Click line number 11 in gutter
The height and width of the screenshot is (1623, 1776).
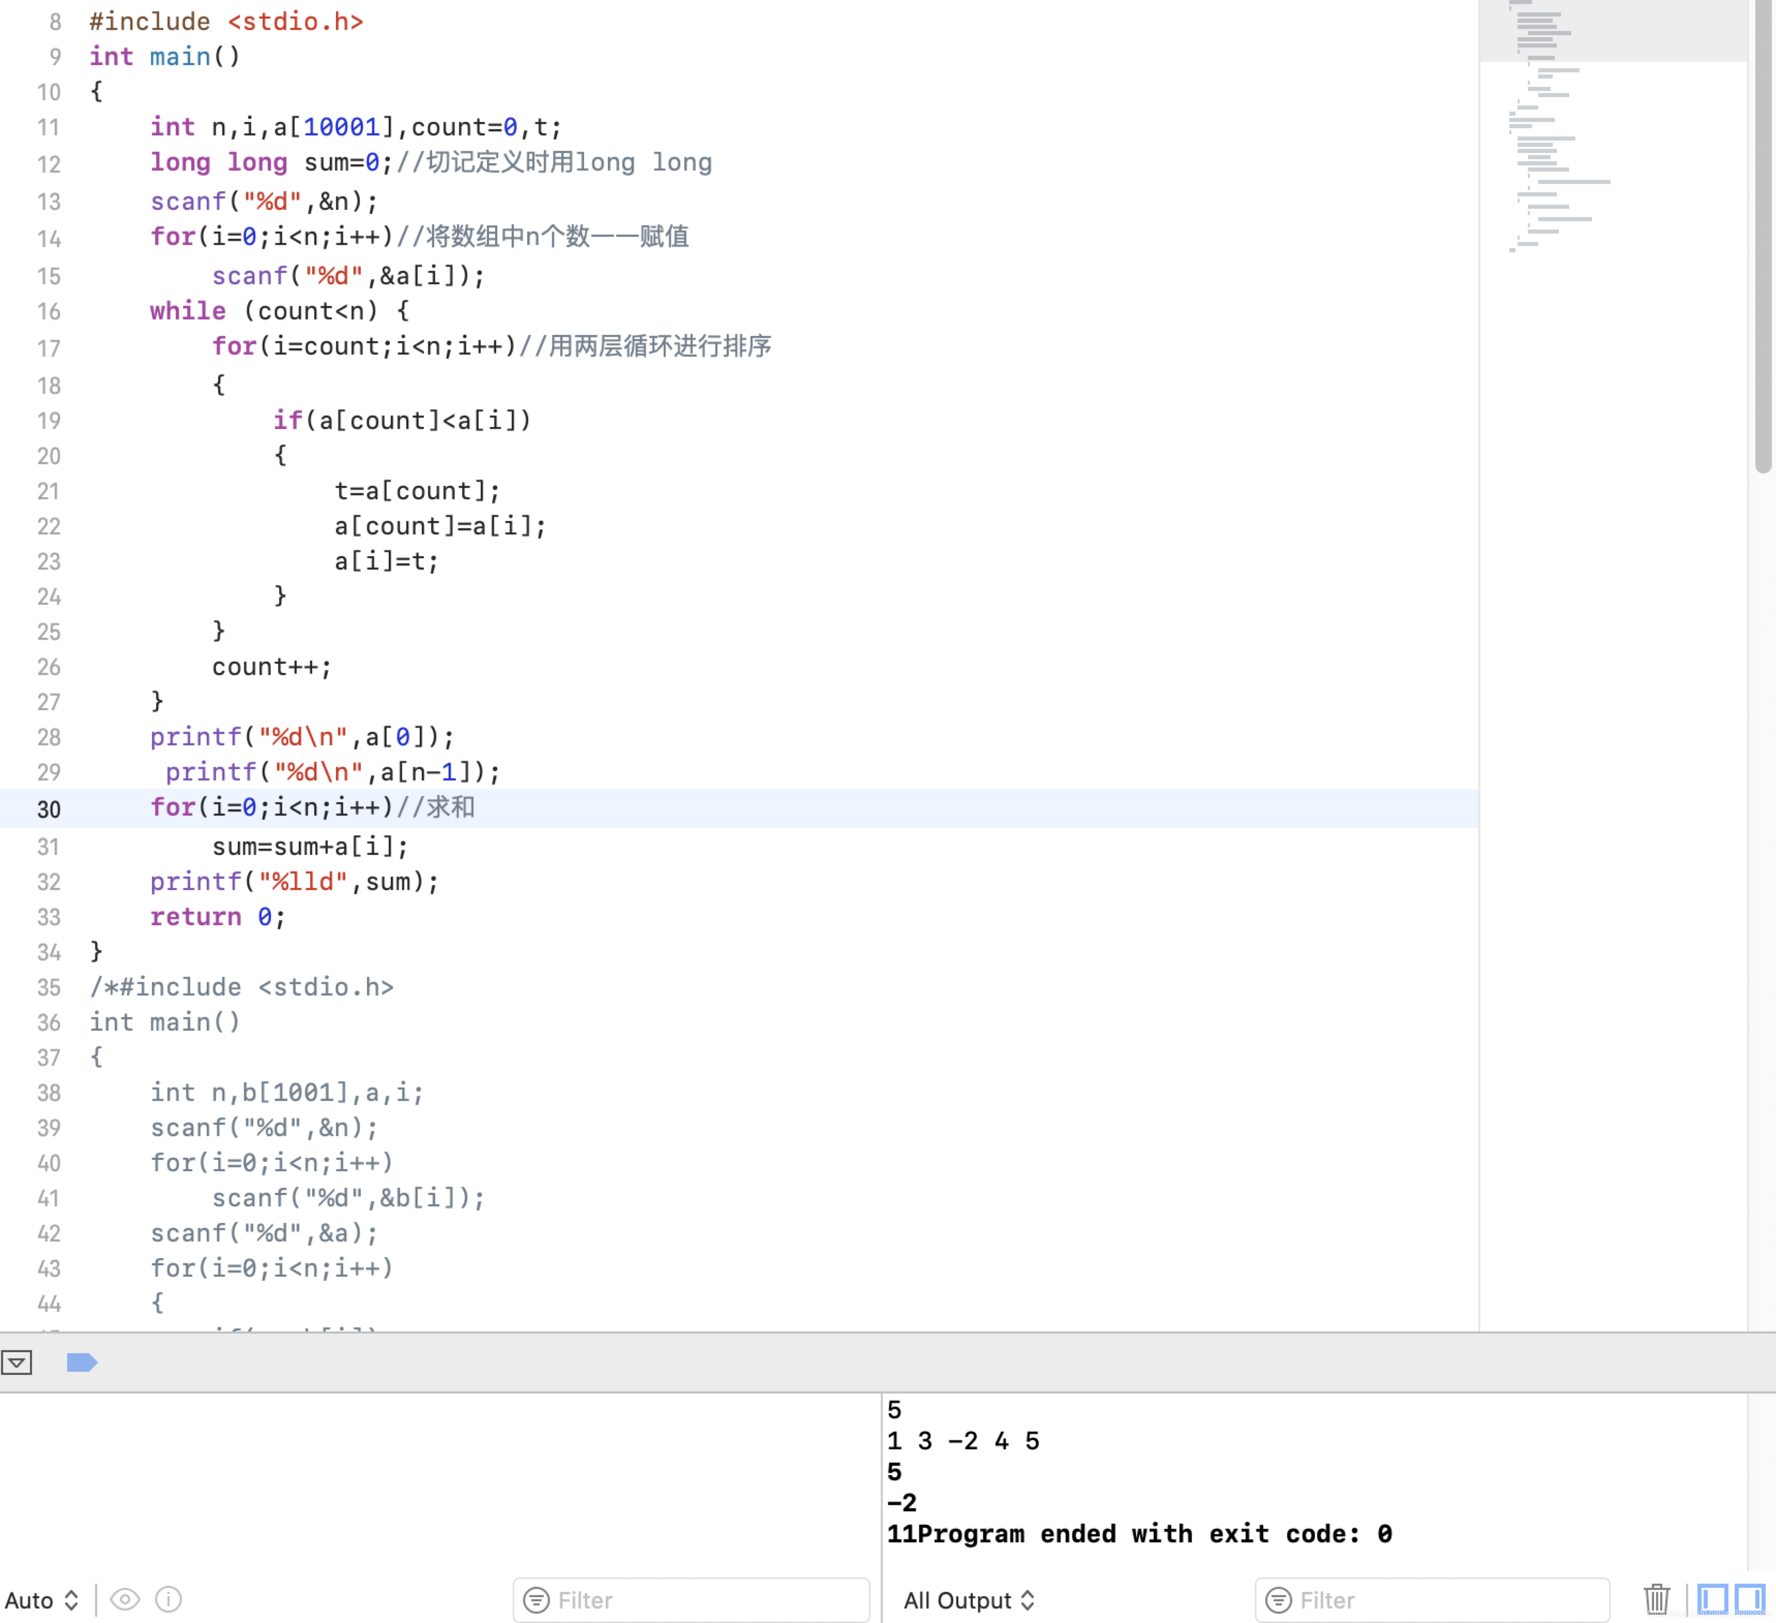pyautogui.click(x=49, y=129)
